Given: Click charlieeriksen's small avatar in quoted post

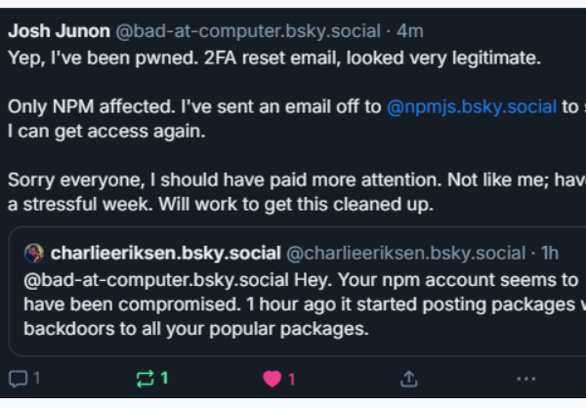Looking at the screenshot, I should tap(34, 254).
